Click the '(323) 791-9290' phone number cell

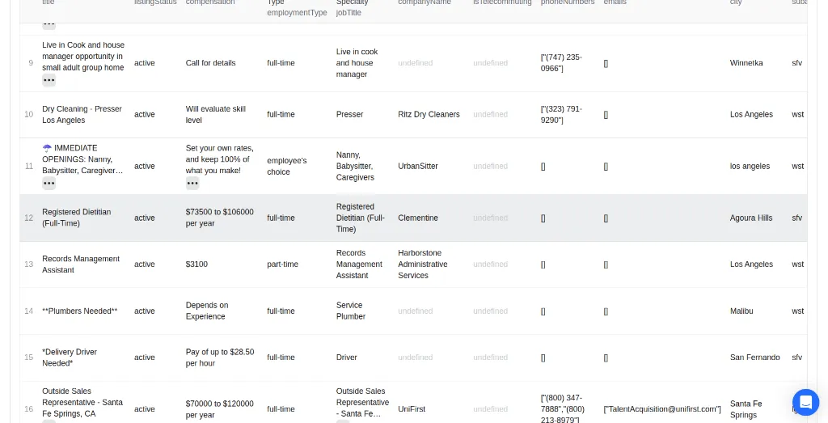tap(561, 115)
